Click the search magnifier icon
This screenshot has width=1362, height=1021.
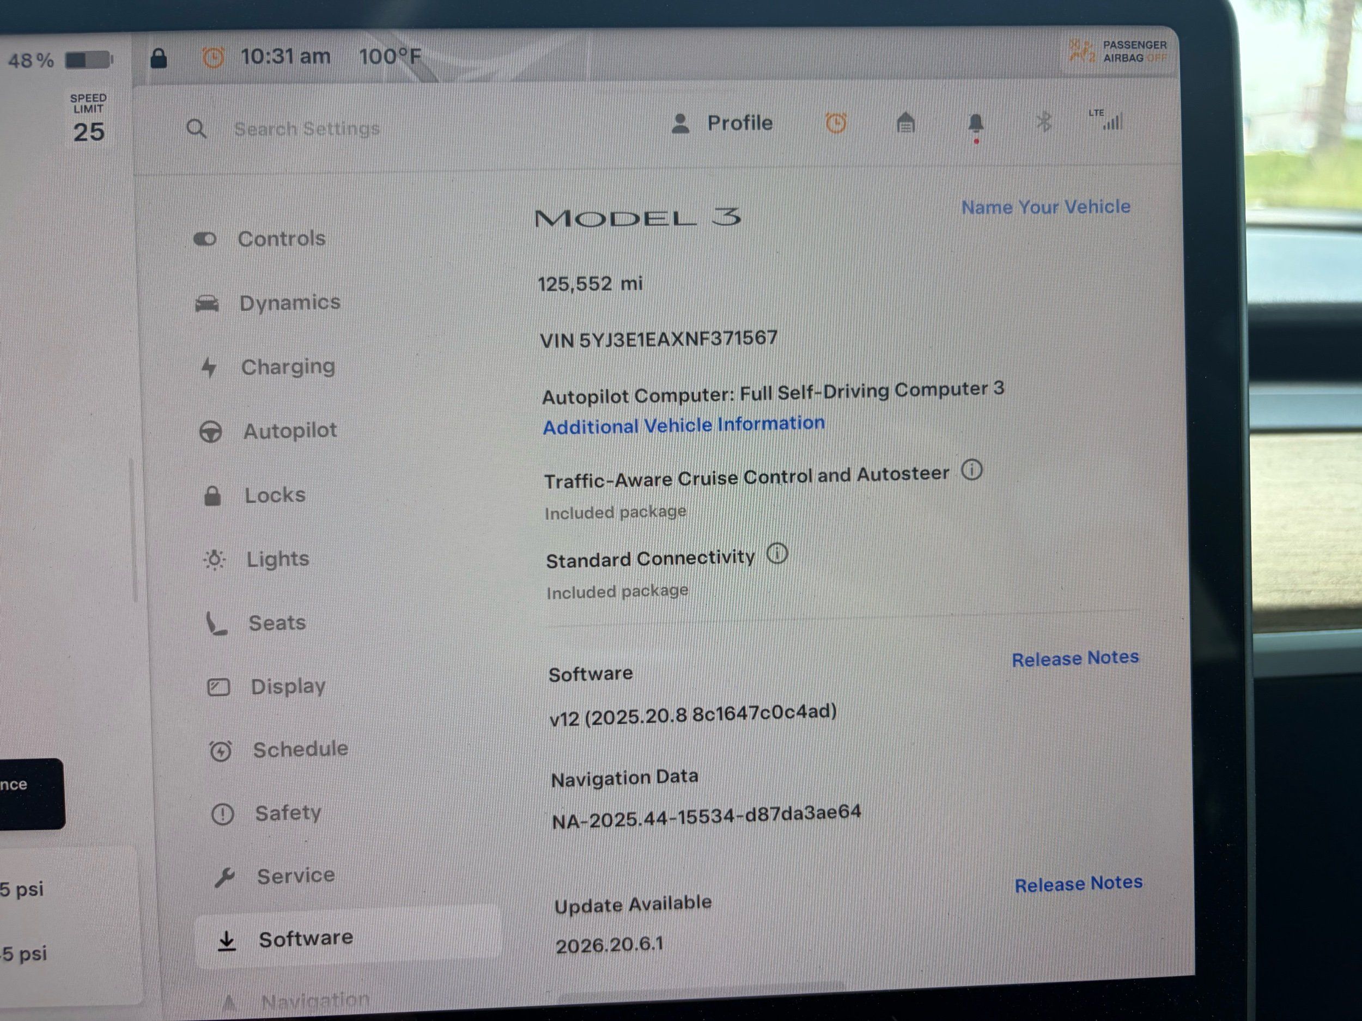[197, 129]
